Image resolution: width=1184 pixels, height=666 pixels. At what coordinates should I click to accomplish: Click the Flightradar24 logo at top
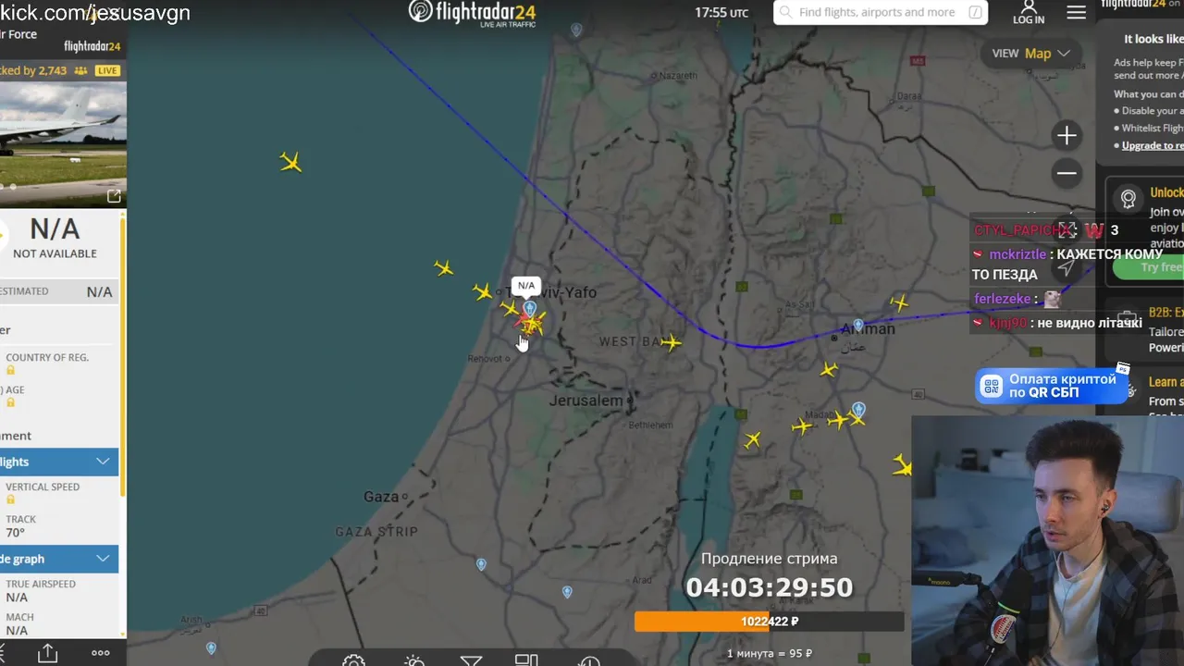[x=473, y=13]
